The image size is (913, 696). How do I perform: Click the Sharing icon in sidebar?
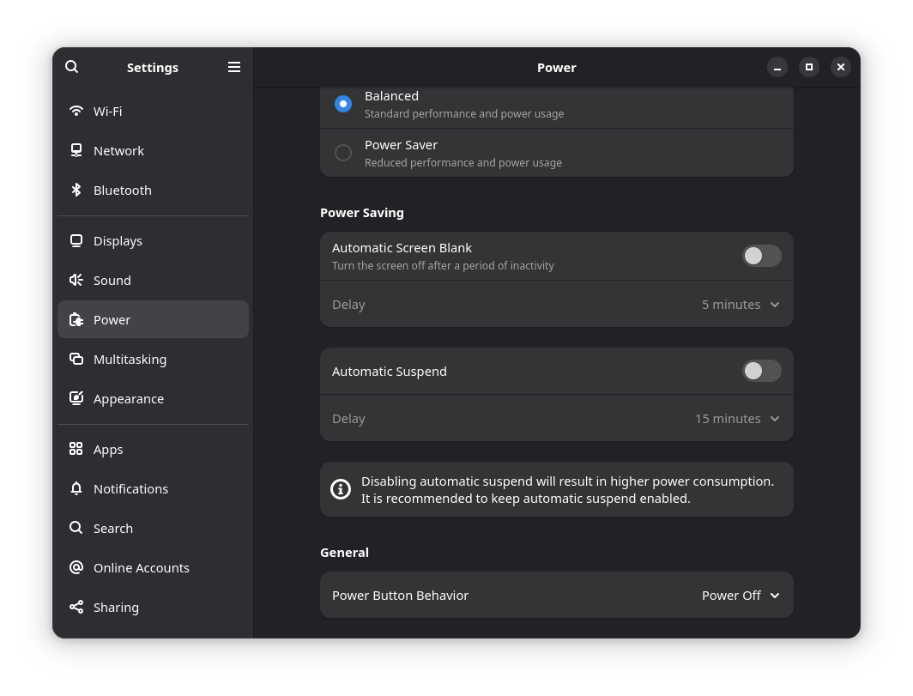[76, 607]
